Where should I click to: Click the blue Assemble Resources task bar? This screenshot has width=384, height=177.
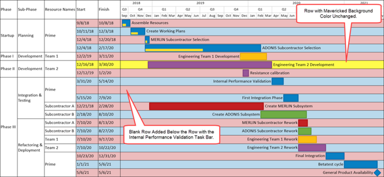click(126, 23)
